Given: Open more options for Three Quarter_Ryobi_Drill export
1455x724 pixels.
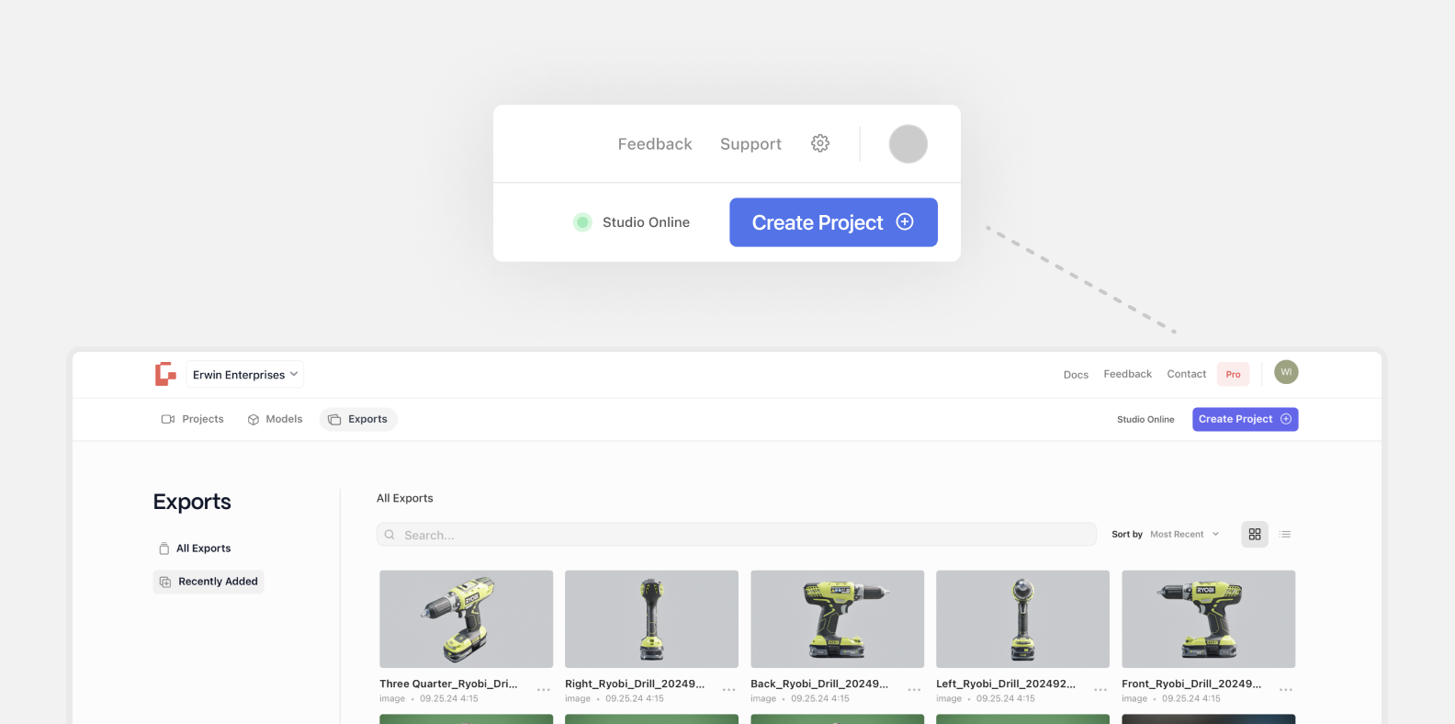Looking at the screenshot, I should pyautogui.click(x=544, y=689).
